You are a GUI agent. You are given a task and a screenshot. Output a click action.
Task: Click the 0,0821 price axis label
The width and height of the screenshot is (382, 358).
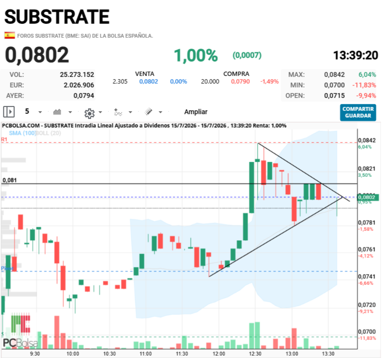click(367, 169)
